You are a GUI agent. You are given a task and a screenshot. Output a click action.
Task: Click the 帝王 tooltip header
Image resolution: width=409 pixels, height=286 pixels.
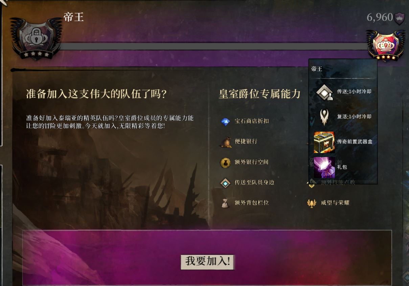tap(317, 69)
